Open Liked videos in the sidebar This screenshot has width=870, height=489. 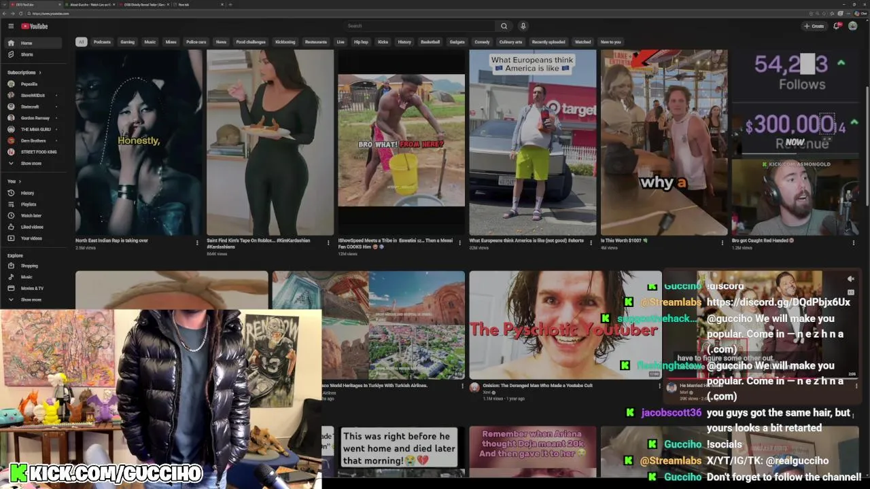[x=33, y=227]
